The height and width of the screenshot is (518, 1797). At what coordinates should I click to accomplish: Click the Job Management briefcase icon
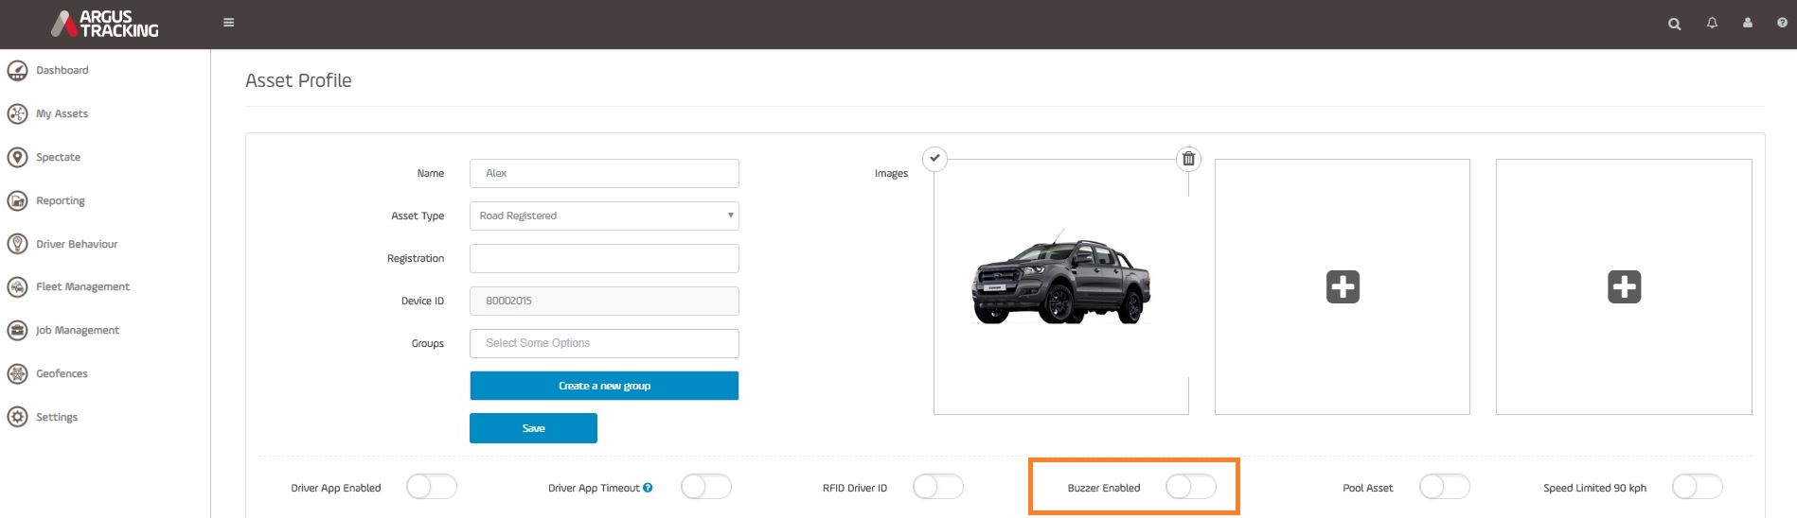pos(17,330)
